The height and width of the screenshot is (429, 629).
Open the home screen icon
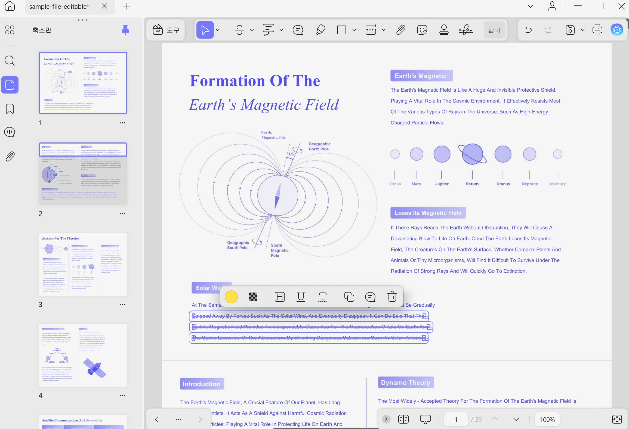tap(10, 6)
